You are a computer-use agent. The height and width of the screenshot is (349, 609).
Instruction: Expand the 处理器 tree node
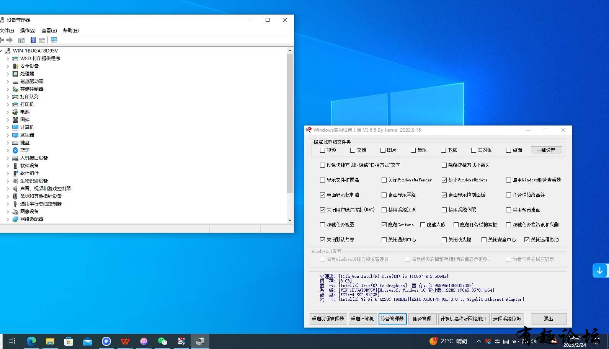click(x=8, y=73)
